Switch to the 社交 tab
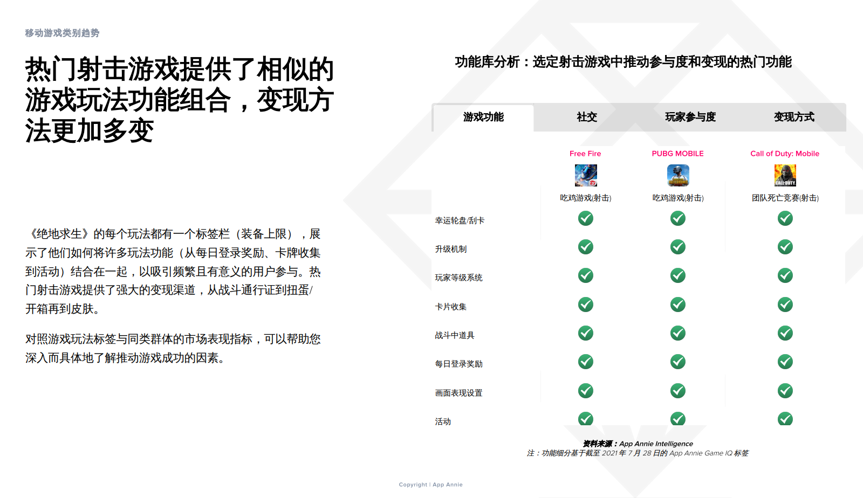The height and width of the screenshot is (498, 863). (587, 117)
